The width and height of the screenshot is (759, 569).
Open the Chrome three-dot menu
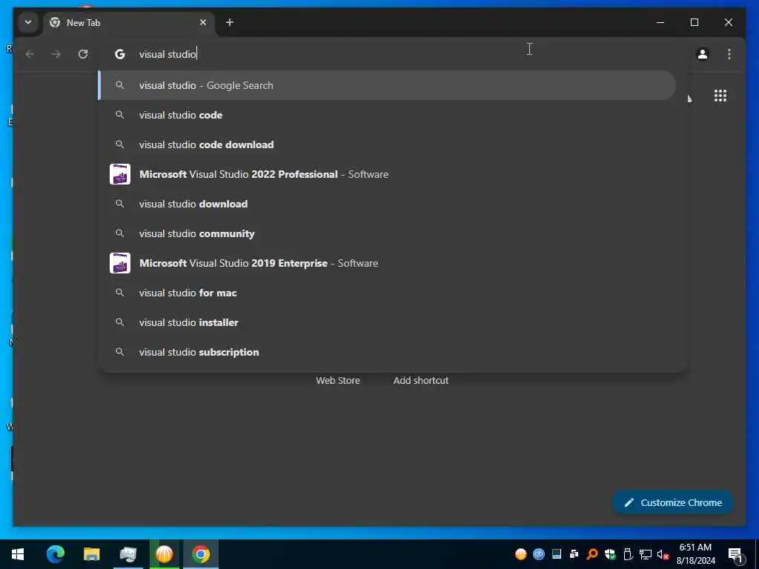pyautogui.click(x=729, y=54)
